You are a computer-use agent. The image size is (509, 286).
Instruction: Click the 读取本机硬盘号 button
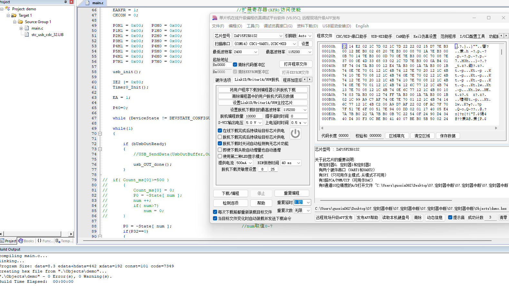pyautogui.click(x=396, y=217)
